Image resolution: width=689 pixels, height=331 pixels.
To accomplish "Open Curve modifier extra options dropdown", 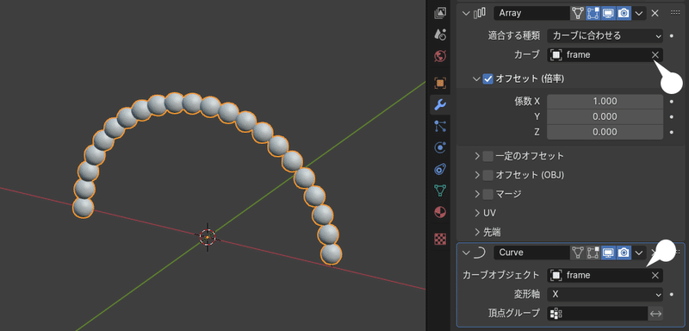I will (639, 253).
